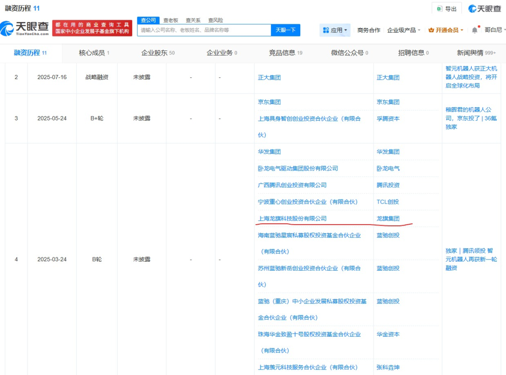Expand the 企业级产品 dropdown menu
This screenshot has width=506, height=375.
point(403,30)
